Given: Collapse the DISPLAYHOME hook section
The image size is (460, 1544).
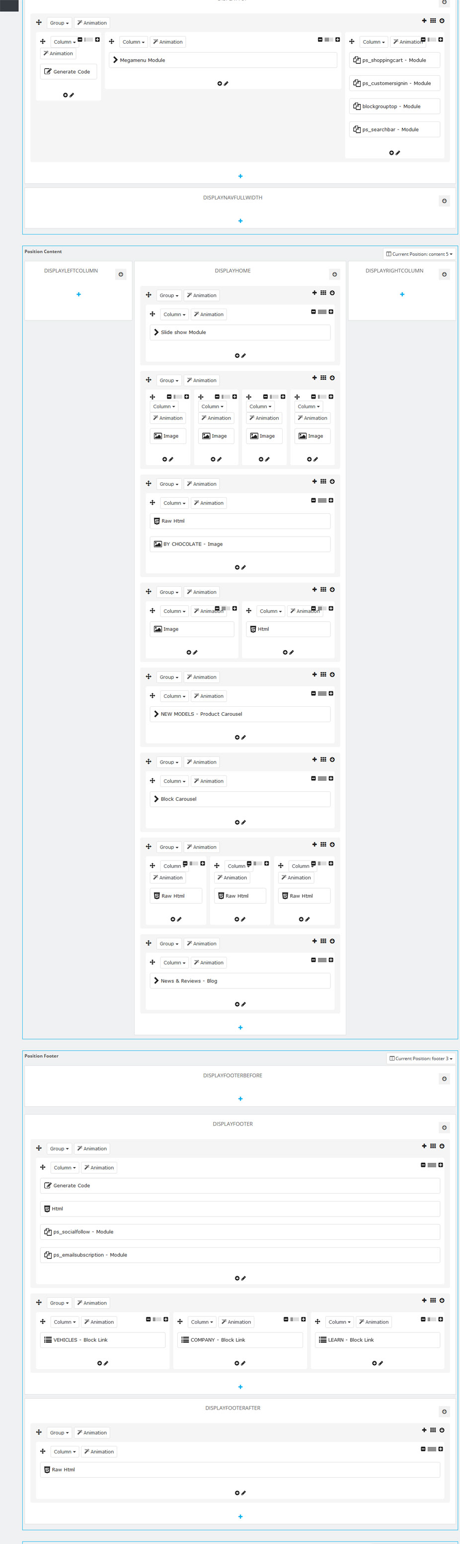Looking at the screenshot, I should pyautogui.click(x=334, y=275).
